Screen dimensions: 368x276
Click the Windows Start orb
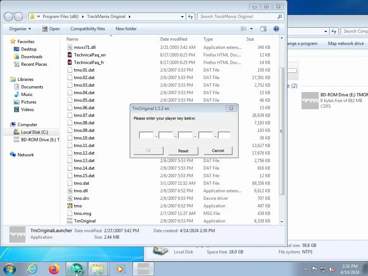point(10,269)
